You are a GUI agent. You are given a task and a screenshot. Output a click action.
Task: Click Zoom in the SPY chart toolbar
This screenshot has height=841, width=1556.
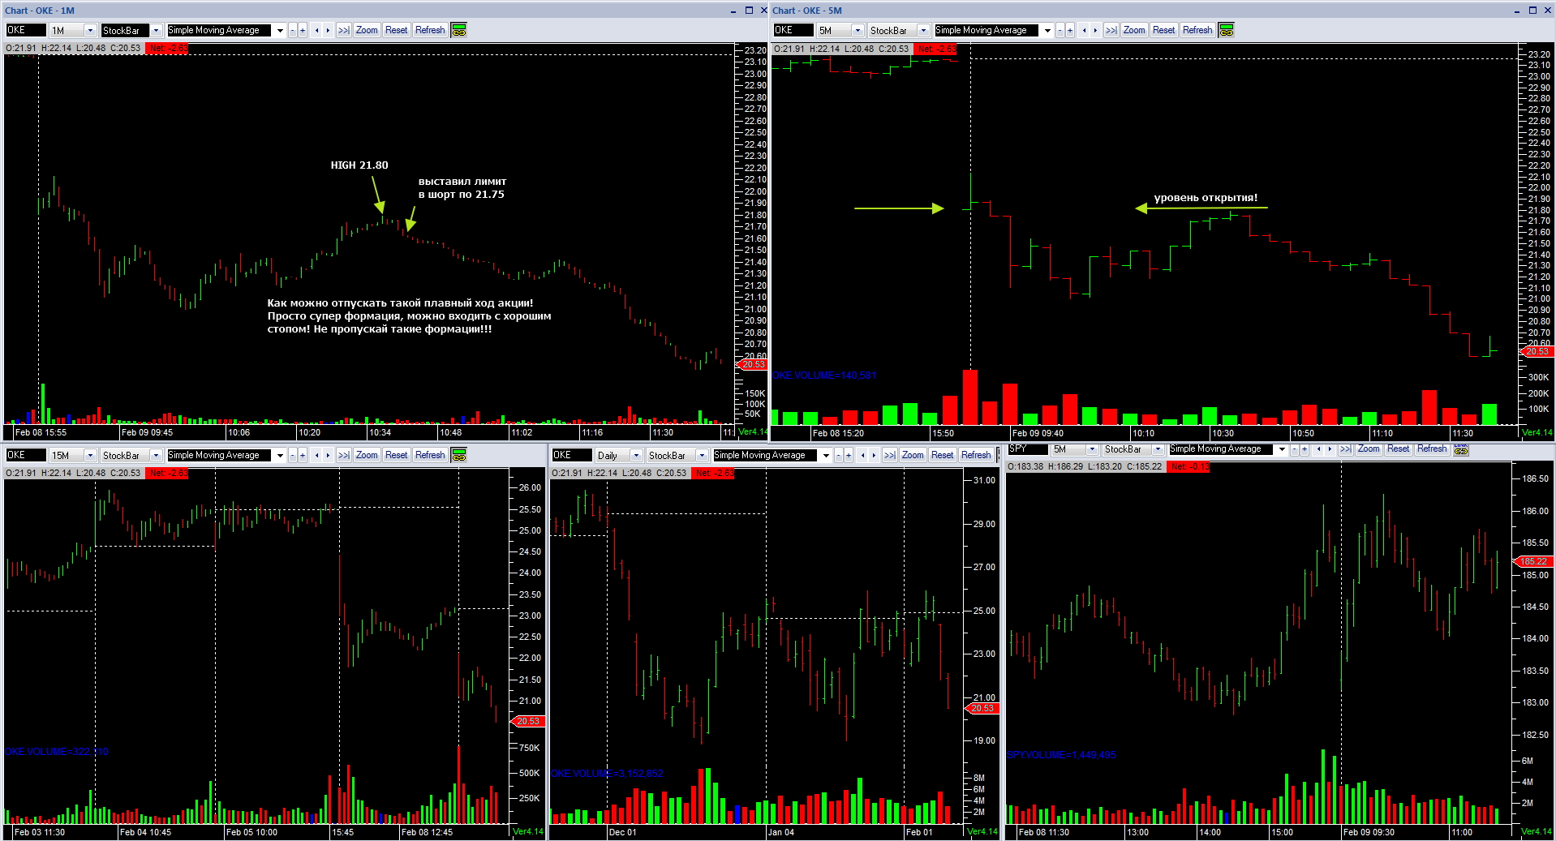point(1369,448)
